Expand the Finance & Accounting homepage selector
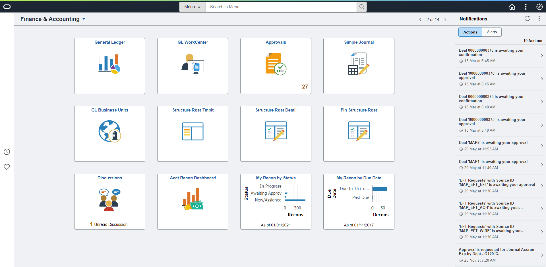This screenshot has height=267, width=546. click(84, 19)
